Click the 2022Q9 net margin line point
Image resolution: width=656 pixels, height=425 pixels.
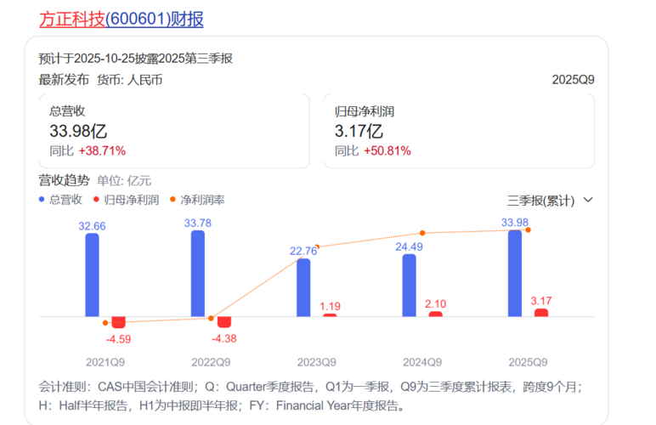pos(211,319)
